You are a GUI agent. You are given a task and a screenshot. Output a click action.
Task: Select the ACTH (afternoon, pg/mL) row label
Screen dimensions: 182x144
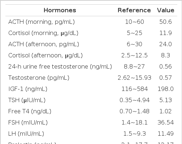pos(44,44)
